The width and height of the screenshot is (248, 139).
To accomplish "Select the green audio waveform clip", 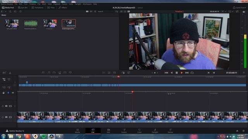I will [x=31, y=24].
